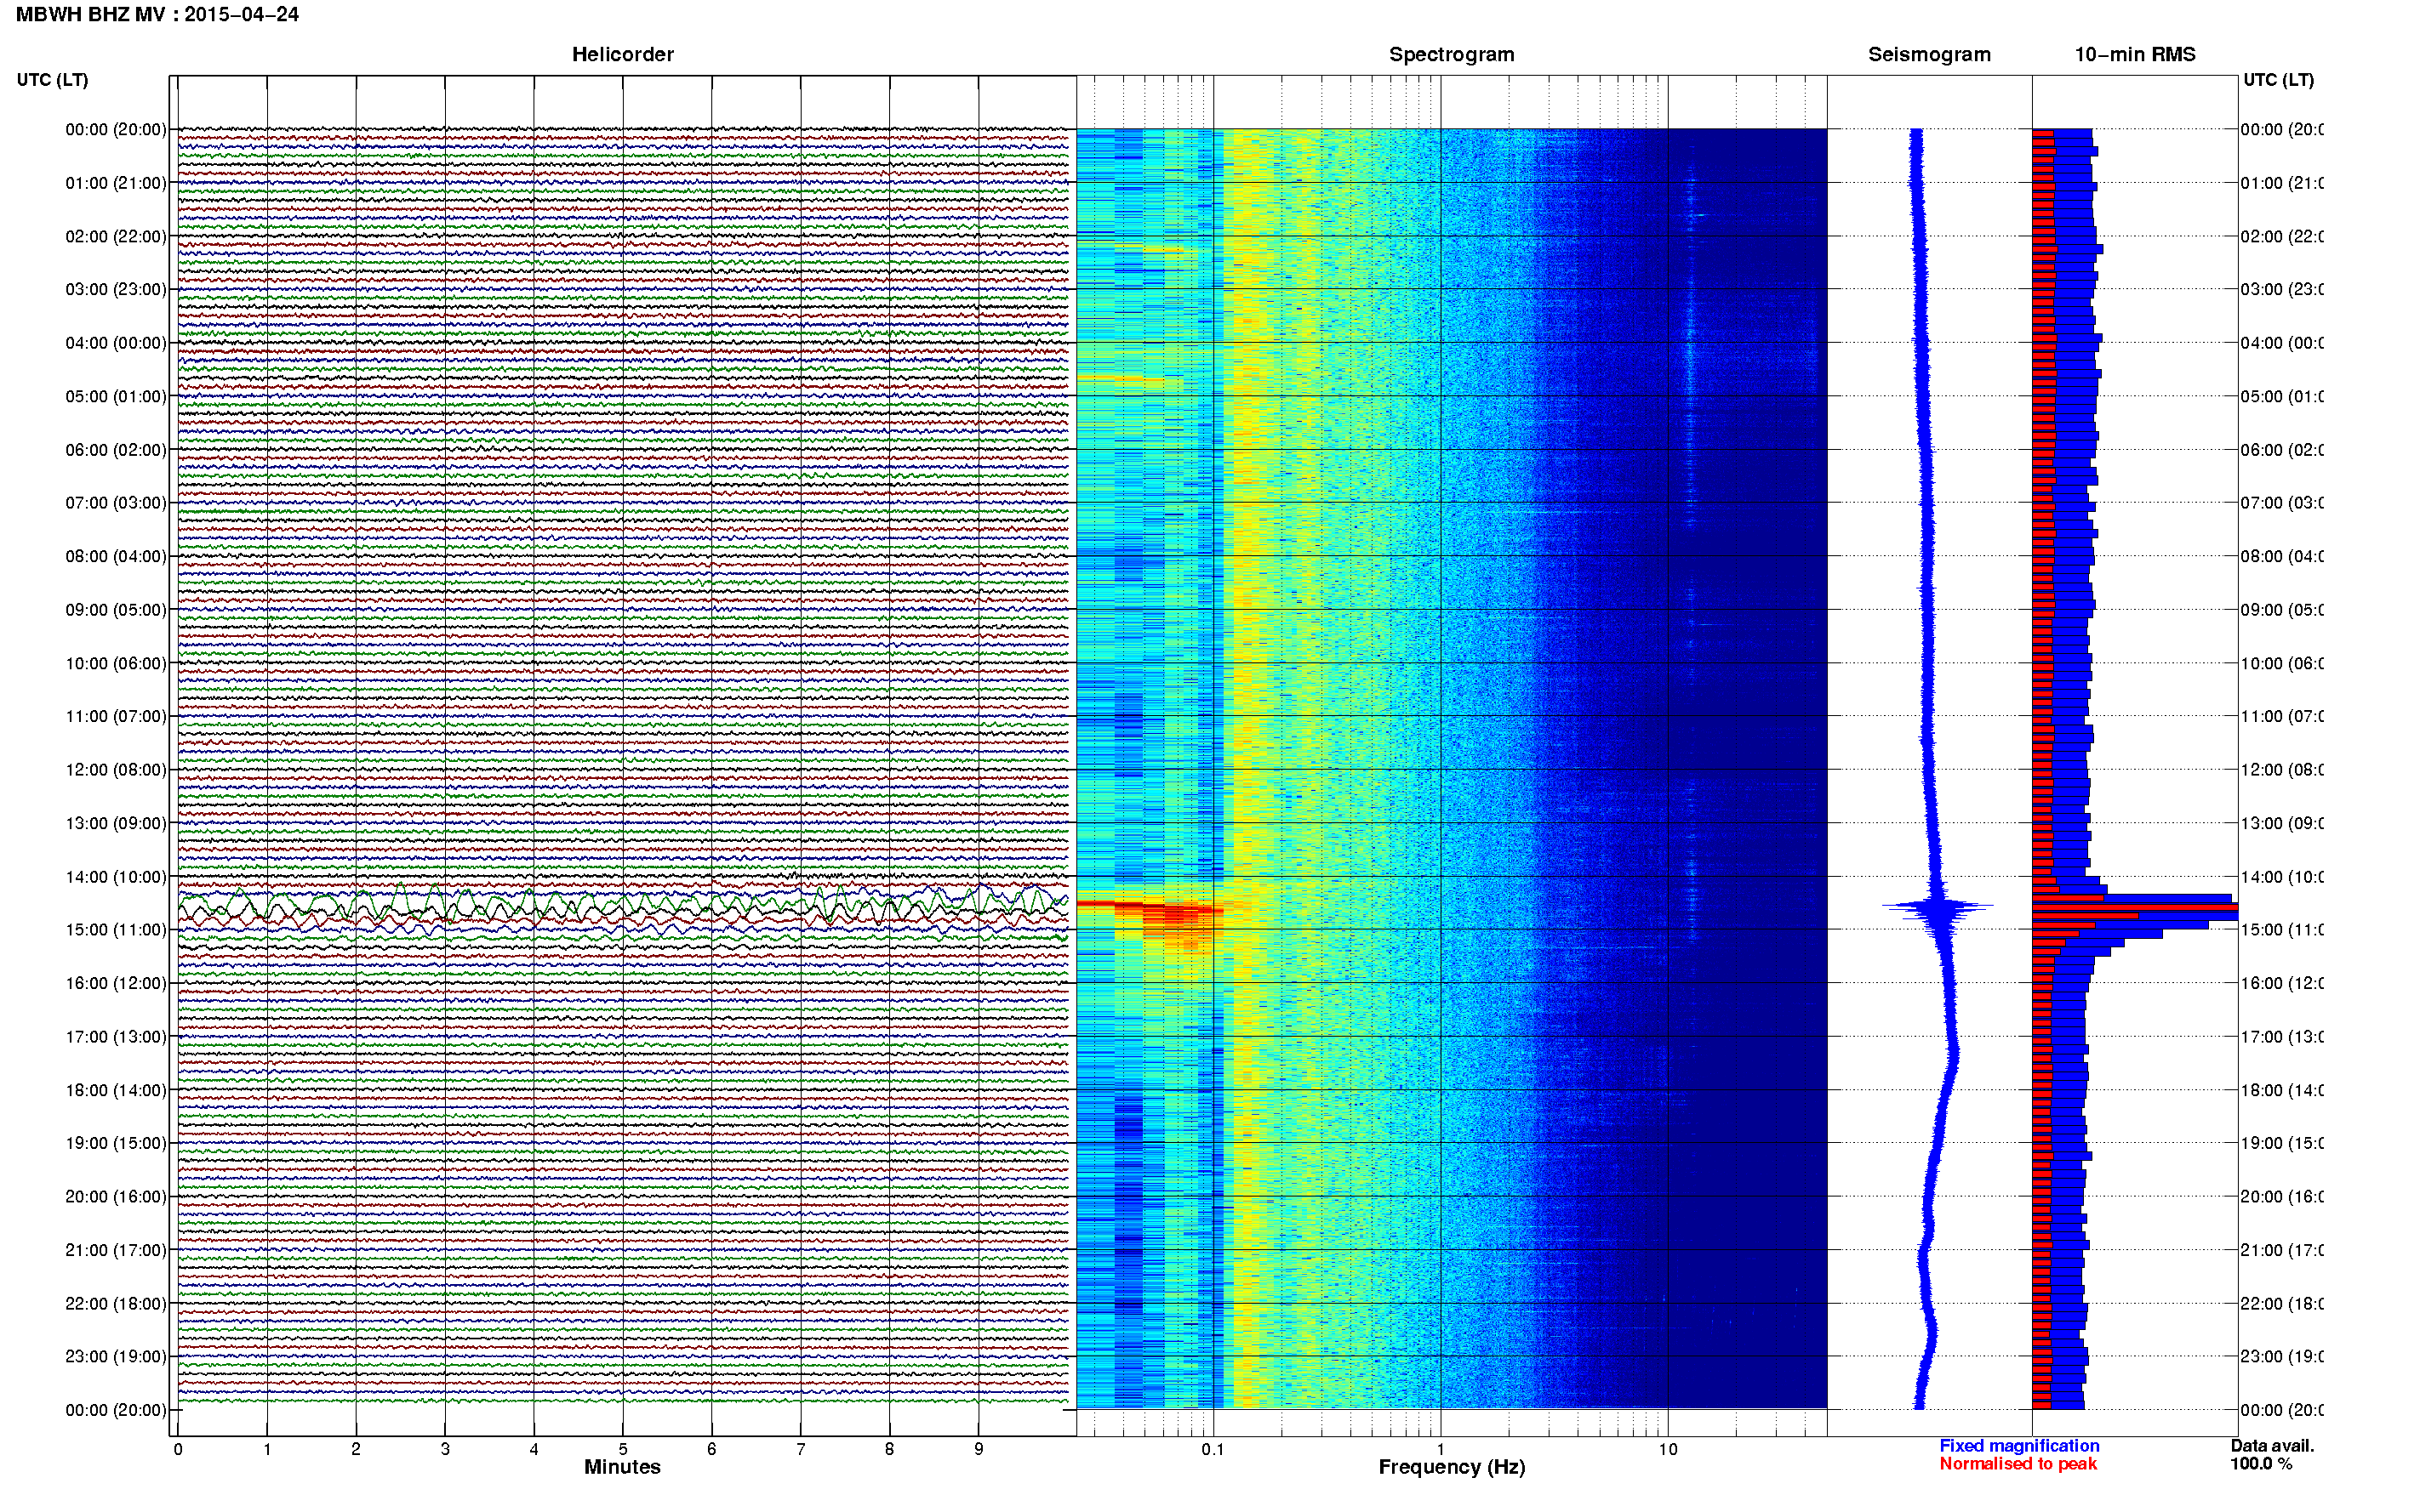Click the '0' tick on the Minutes axis
The width and height of the screenshot is (2420, 1512).
coord(178,1449)
